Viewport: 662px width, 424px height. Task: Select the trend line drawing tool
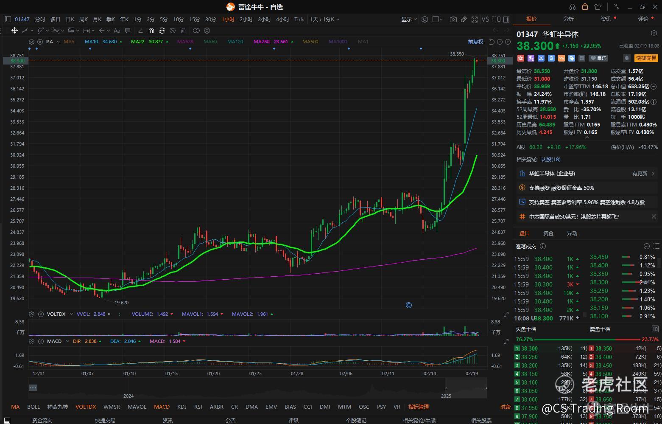25,31
